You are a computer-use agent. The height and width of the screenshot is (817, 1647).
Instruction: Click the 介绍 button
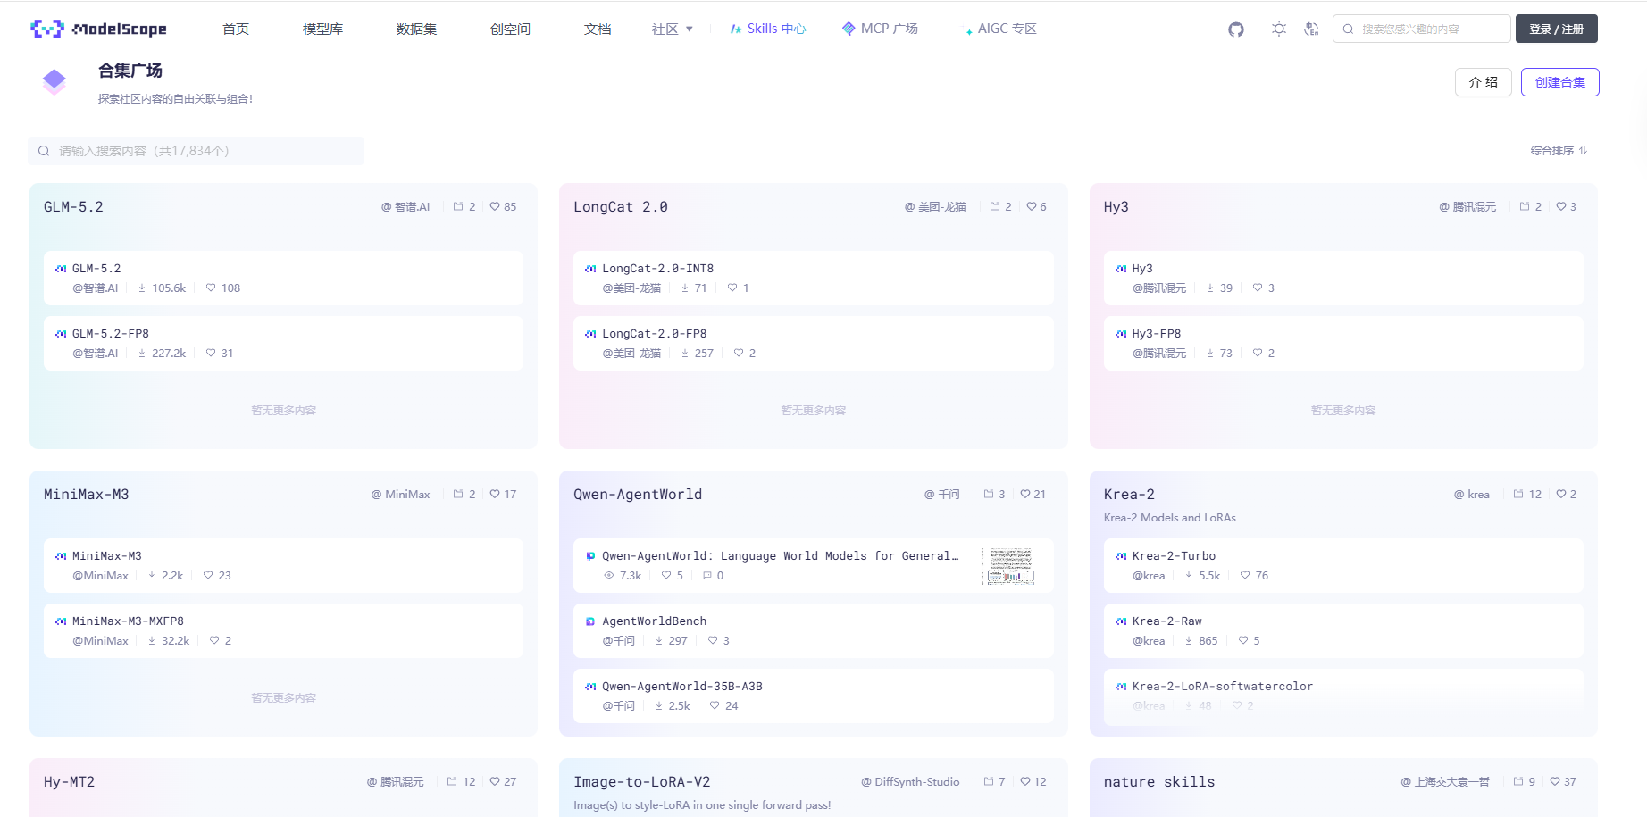1483,82
